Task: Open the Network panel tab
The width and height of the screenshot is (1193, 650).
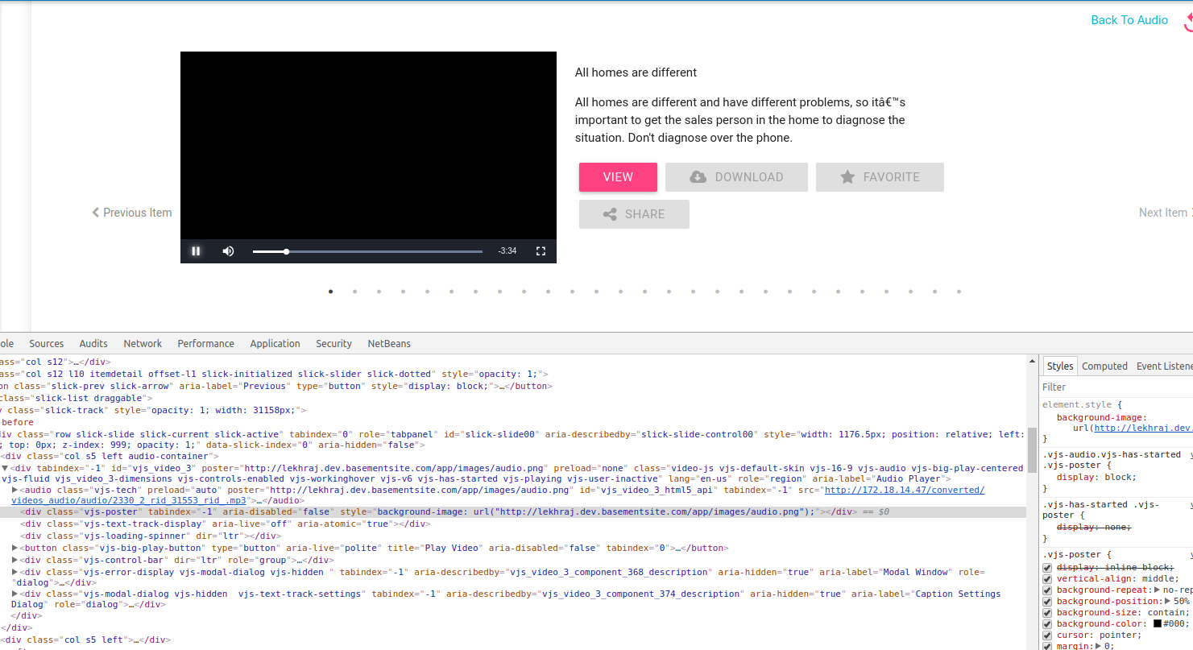Action: click(143, 343)
